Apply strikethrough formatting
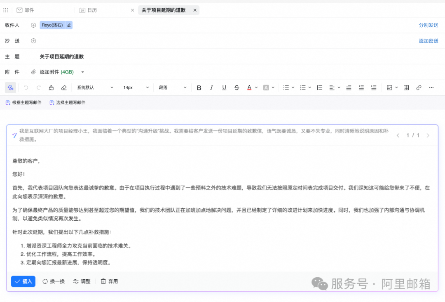Viewport: 445px width, 302px height. (236, 87)
